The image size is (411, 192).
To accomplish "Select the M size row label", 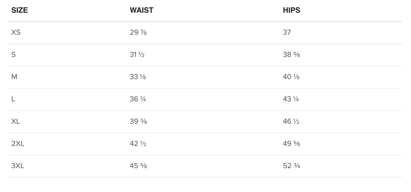I will tap(14, 77).
